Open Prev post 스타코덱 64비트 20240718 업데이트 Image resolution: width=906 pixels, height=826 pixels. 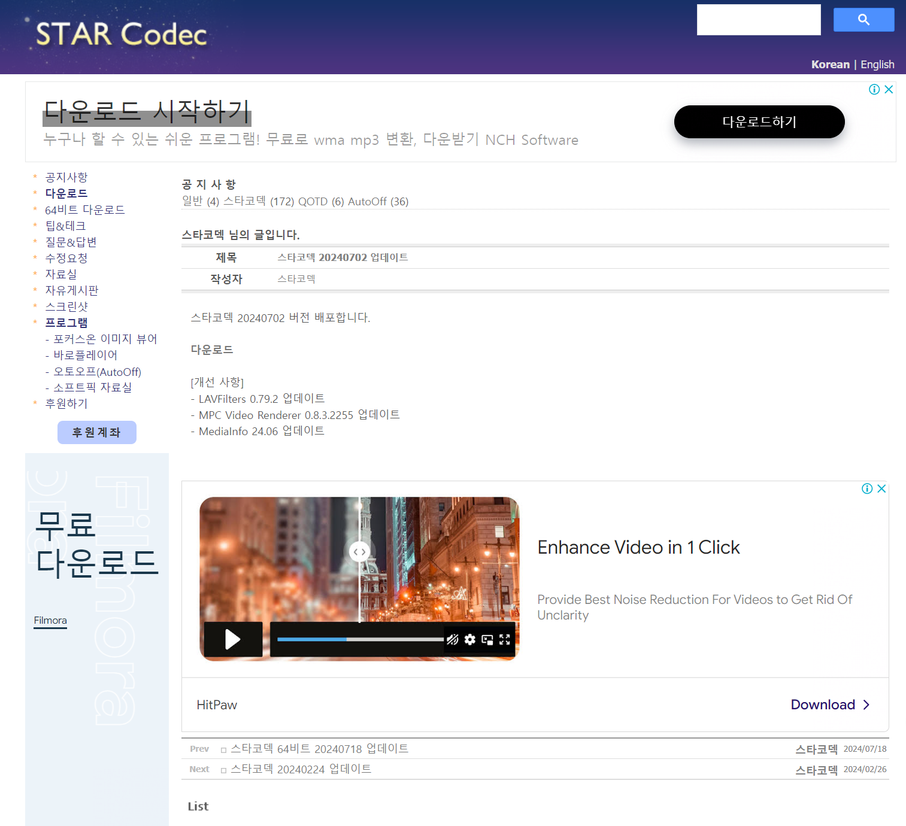point(319,749)
